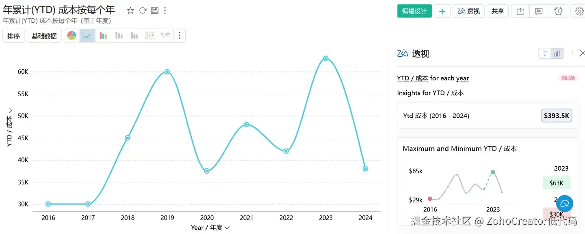Open comments using speech bubble icon

coord(539,11)
